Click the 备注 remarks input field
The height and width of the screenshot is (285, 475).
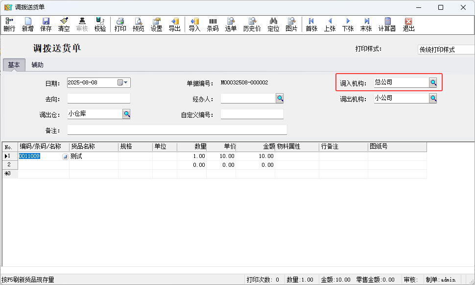(177, 130)
